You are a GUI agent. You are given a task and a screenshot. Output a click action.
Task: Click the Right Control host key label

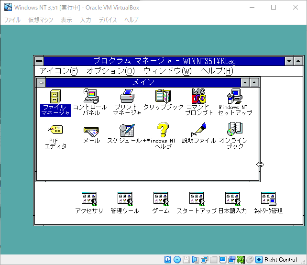pyautogui.click(x=281, y=260)
